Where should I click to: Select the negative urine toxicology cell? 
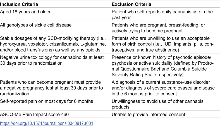[x=55, y=66]
